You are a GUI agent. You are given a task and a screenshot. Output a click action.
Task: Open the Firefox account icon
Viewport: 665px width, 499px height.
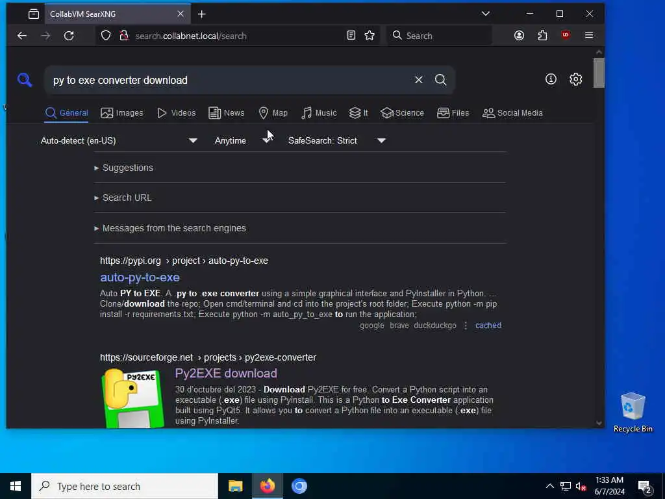(519, 36)
